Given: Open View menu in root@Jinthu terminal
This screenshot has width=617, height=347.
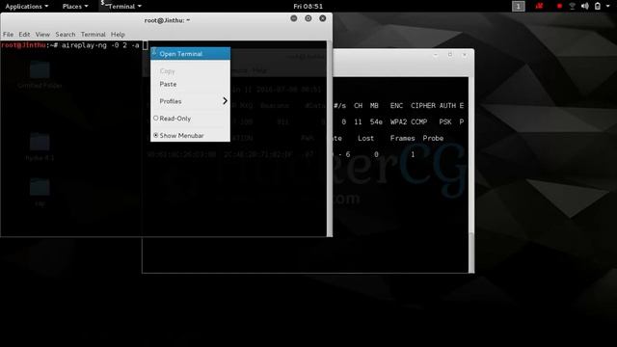Looking at the screenshot, I should coord(42,35).
